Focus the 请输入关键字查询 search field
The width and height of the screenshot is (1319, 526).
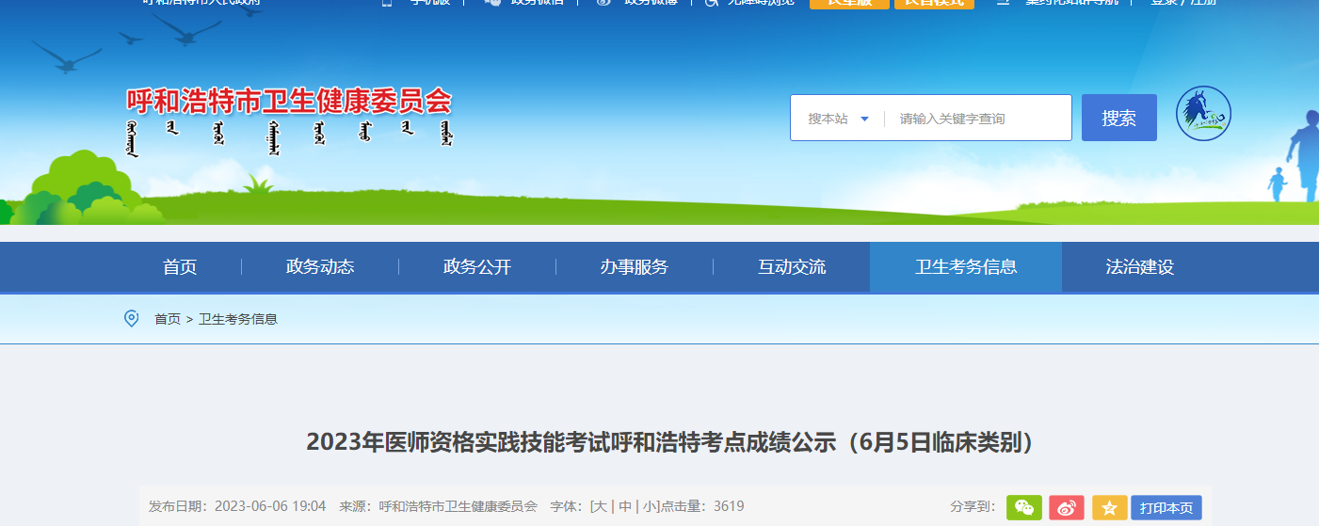point(977,119)
